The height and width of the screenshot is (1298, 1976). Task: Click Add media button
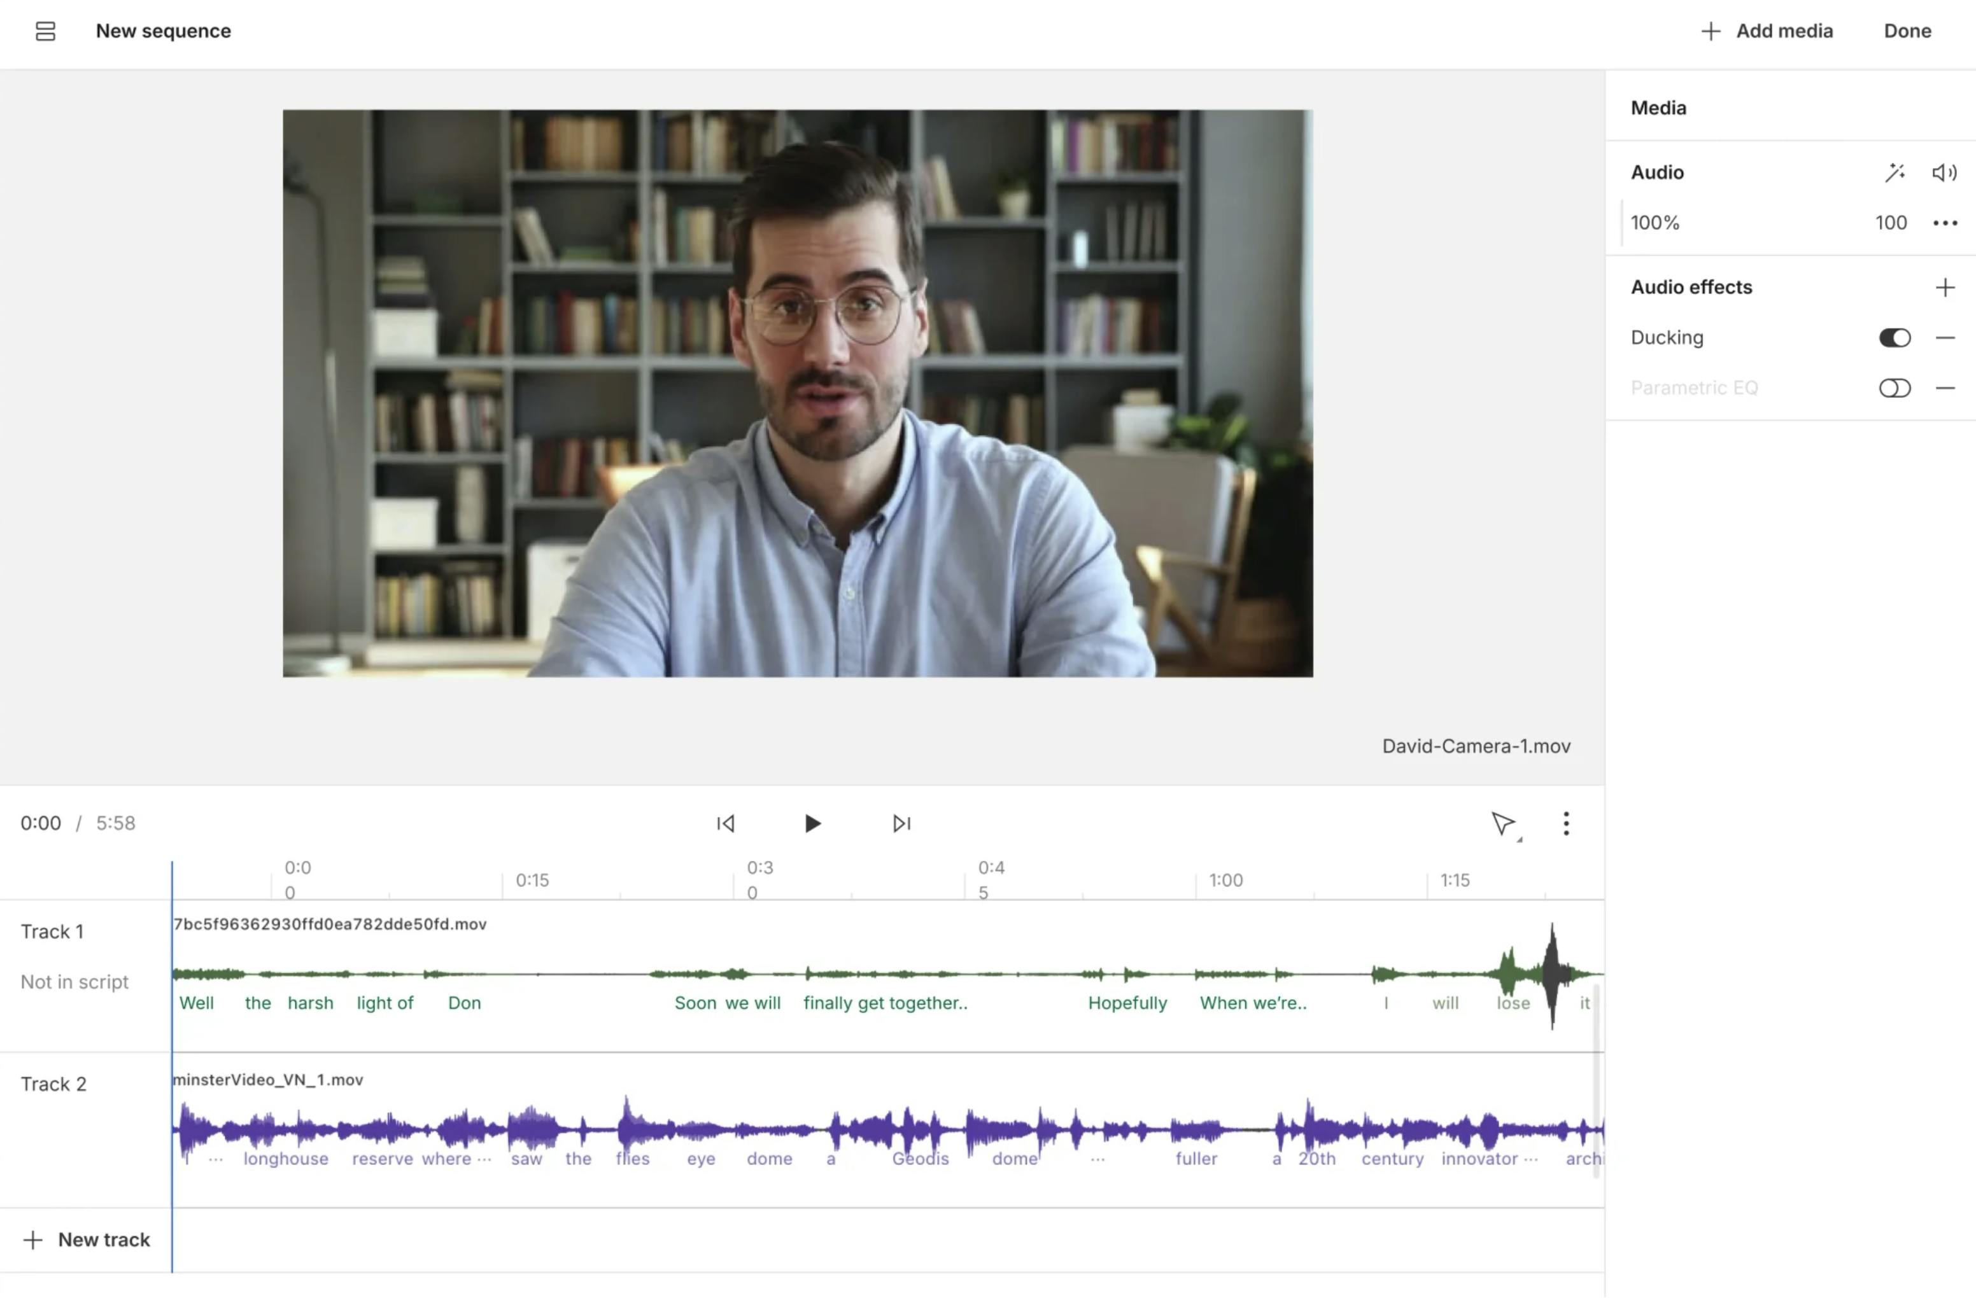pos(1767,32)
